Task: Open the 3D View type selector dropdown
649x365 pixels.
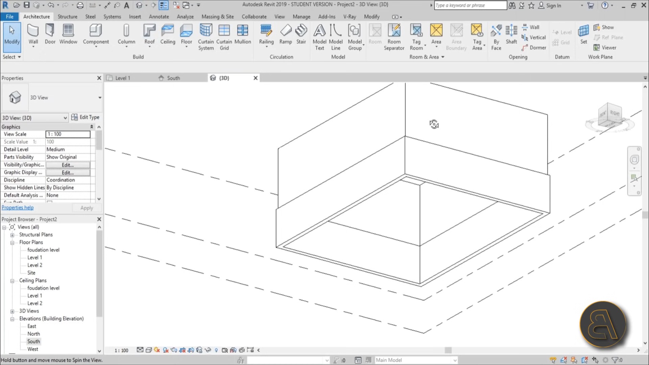Action: [x=100, y=98]
